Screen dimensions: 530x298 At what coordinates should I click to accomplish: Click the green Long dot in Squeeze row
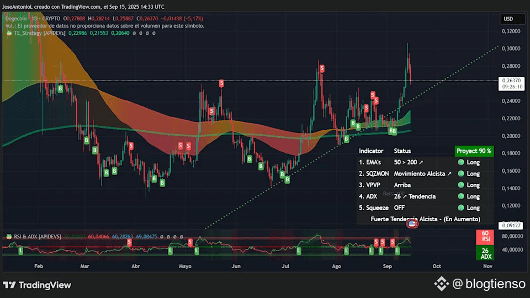point(460,208)
